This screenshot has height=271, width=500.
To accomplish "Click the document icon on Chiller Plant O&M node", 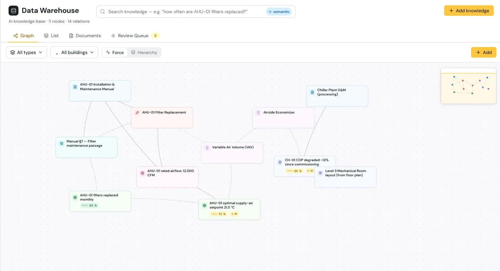I will [x=312, y=92].
